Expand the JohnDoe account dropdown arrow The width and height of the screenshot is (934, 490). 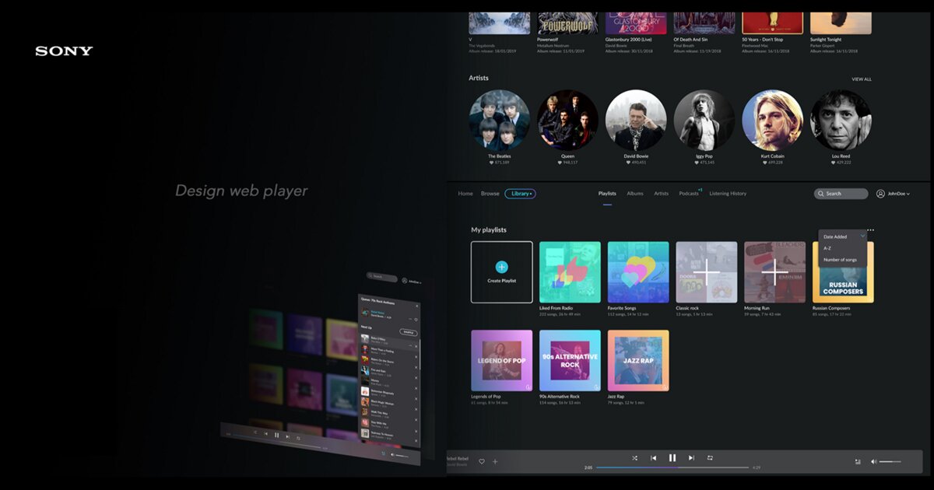908,194
